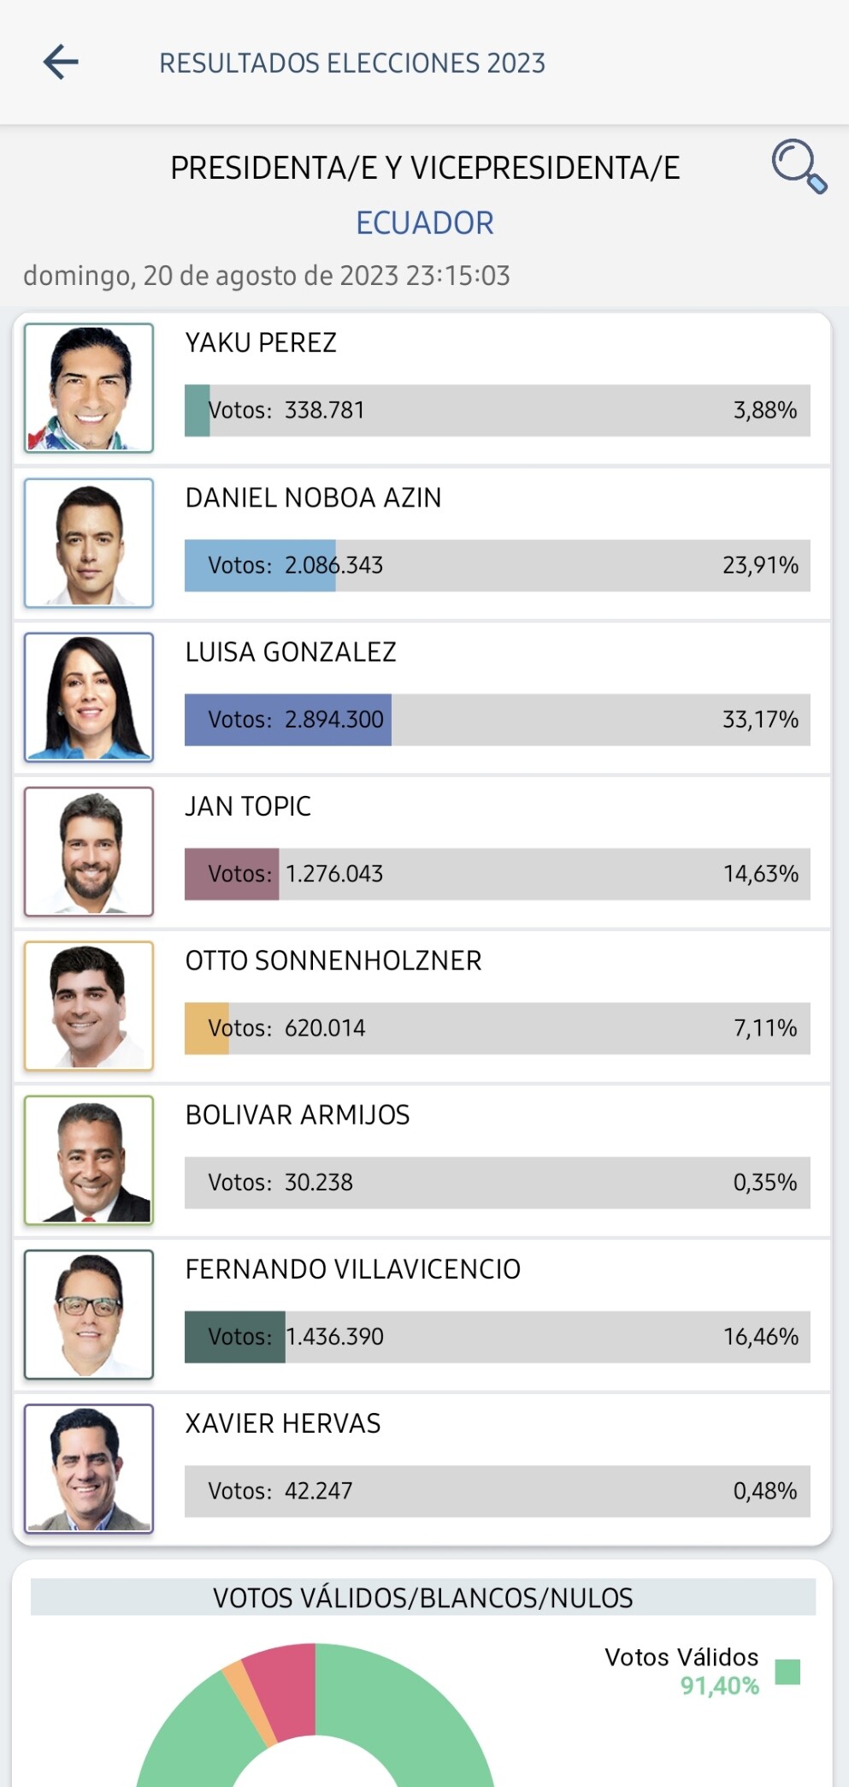Tap the back arrow icon
Viewport: 849px width, 1787px height.
(61, 62)
